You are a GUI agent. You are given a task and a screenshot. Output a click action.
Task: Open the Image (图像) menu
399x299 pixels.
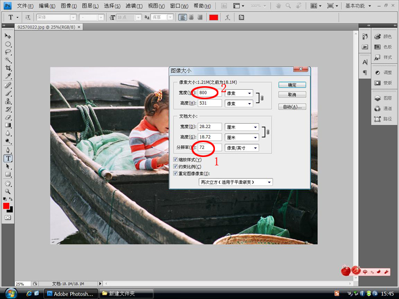[x=68, y=6]
